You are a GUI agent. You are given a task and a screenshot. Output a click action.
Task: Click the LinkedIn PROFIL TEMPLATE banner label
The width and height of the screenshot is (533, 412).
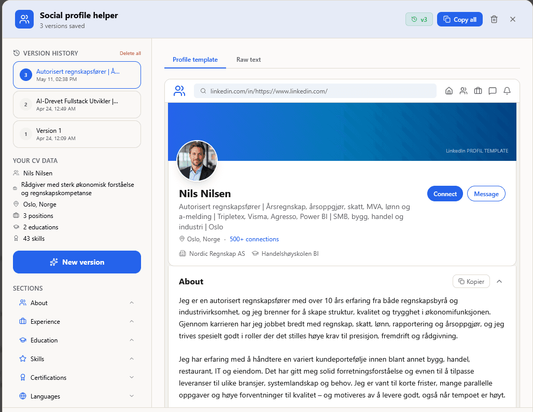[x=477, y=150]
